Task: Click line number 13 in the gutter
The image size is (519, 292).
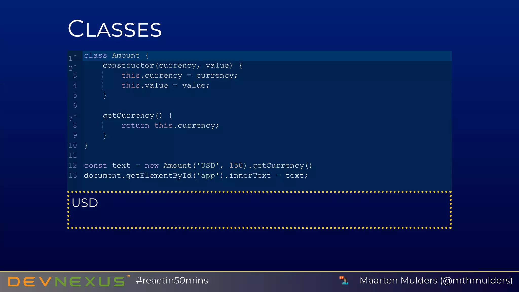Action: tap(72, 175)
